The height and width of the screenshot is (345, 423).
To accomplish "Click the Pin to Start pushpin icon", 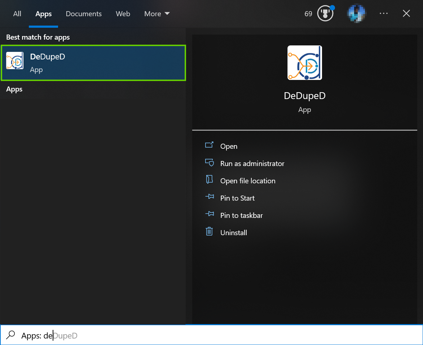I will pyautogui.click(x=210, y=197).
